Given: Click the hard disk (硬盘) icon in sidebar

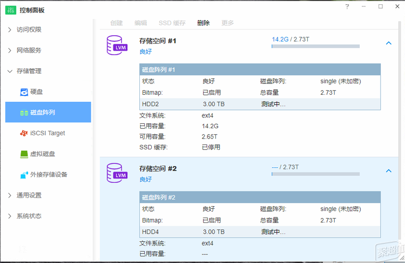Looking at the screenshot, I should click(24, 92).
